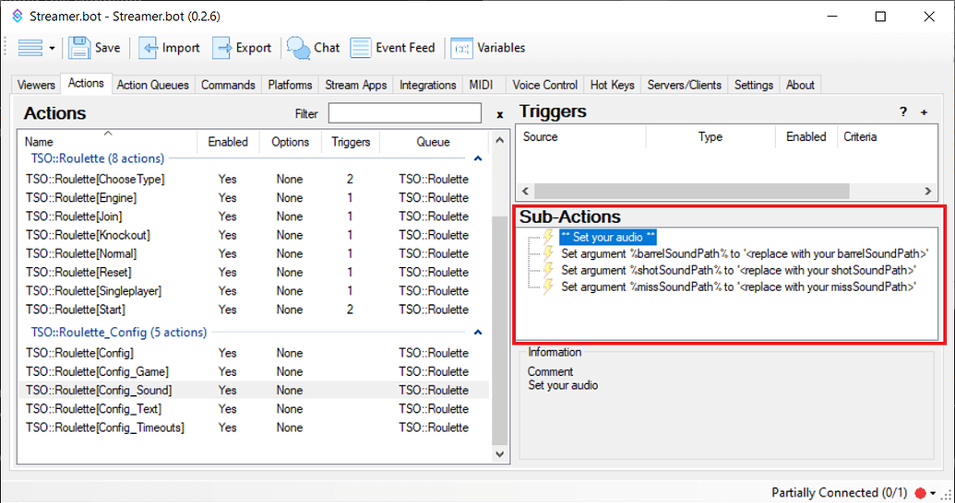Switch to the Viewers tab
The width and height of the screenshot is (955, 503).
click(37, 85)
